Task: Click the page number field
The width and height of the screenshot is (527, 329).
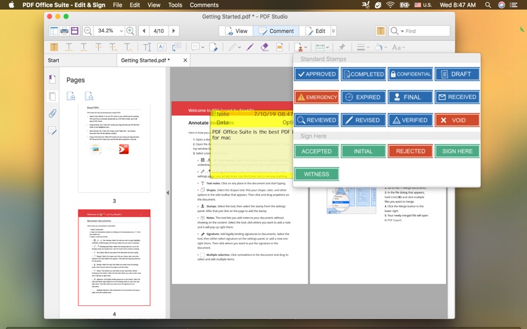Action: [159, 31]
